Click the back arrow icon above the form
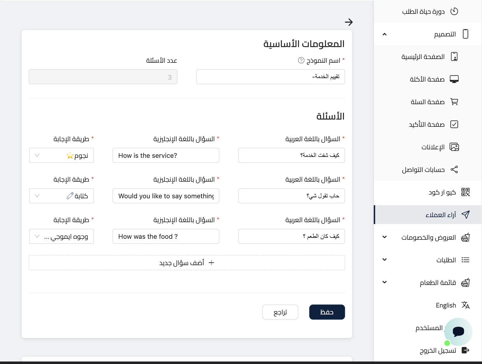Screen dimensions: 482x364 click(349, 22)
